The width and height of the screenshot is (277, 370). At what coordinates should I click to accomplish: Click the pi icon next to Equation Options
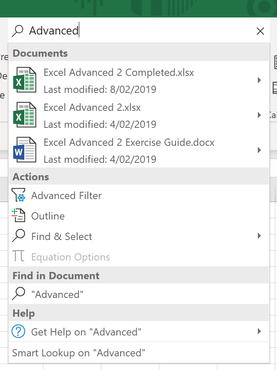[x=18, y=256]
